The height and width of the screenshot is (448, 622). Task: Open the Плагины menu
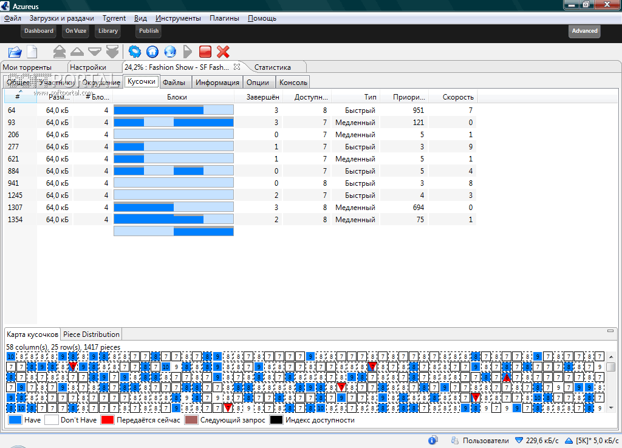pyautogui.click(x=224, y=18)
